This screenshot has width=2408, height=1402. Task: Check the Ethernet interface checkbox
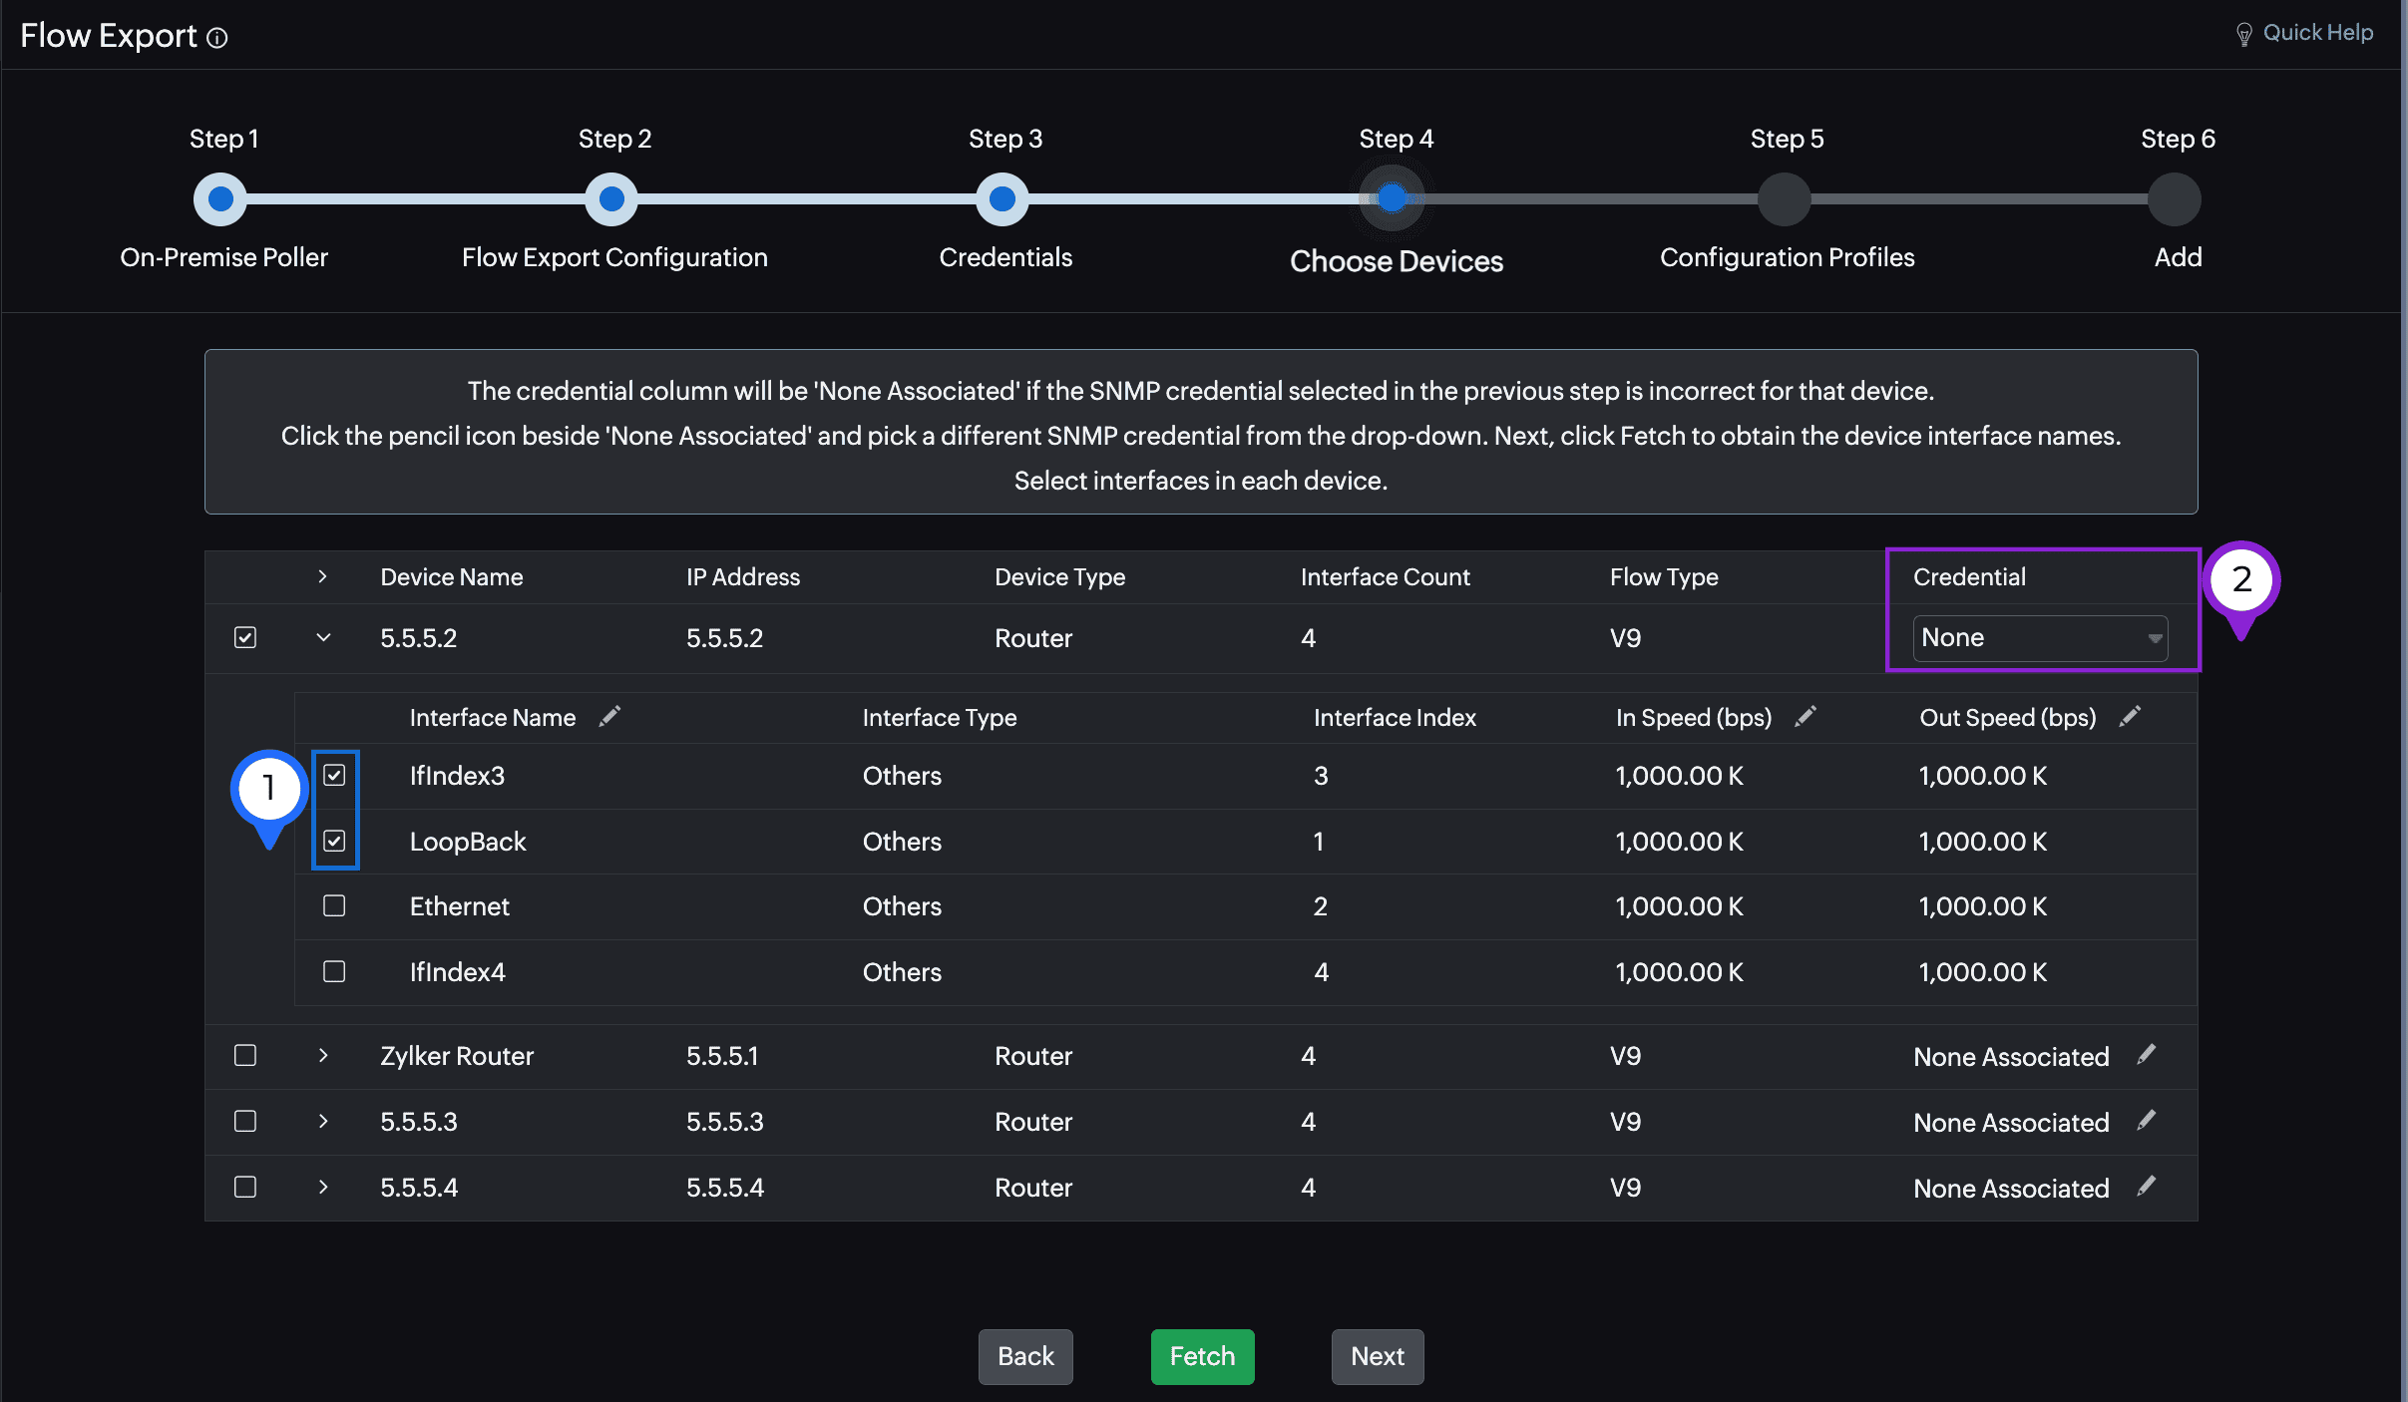tap(334, 905)
